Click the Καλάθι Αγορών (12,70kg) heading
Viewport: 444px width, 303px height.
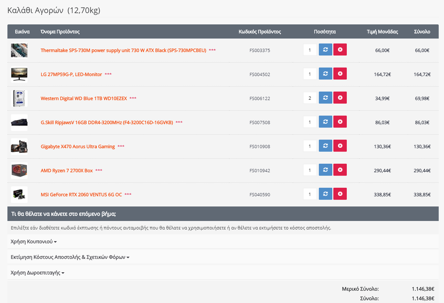54,11
